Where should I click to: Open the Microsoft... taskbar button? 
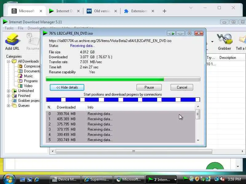point(129,179)
